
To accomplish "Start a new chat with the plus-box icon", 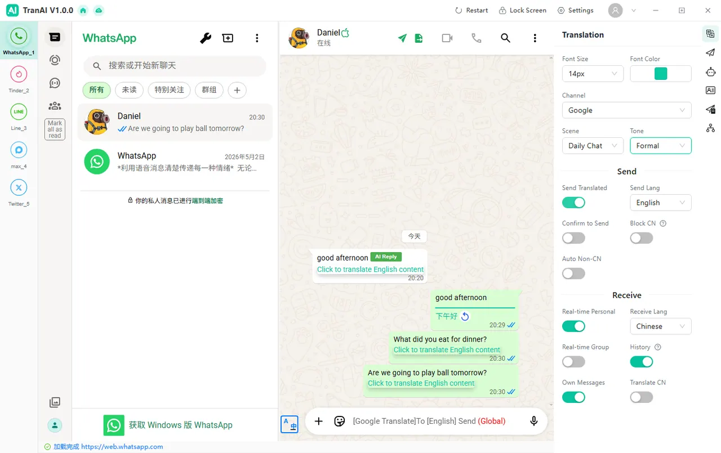I will coord(228,38).
